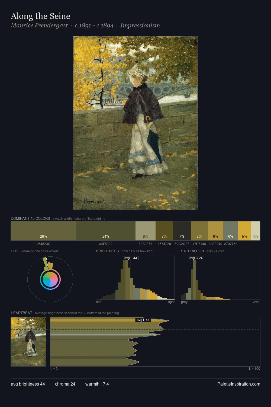The width and height of the screenshot is (271, 407).
Task: Select the 24% dark olive swatch #4F5032
Action: pos(106,231)
